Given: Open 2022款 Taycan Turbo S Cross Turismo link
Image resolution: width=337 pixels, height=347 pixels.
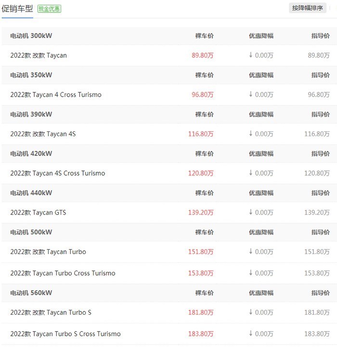Looking at the screenshot, I should (x=65, y=334).
